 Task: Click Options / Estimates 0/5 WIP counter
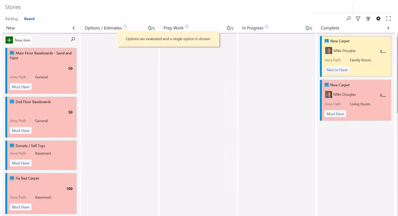pyautogui.click(x=152, y=28)
